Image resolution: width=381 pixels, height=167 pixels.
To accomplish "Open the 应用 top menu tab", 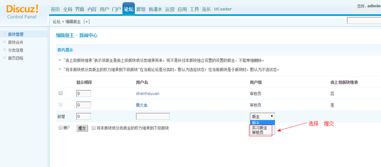I will coord(182,9).
